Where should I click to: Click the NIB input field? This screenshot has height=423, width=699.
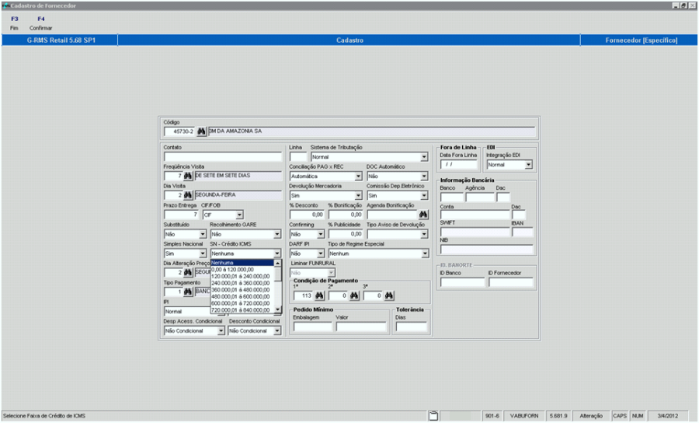[x=487, y=250]
